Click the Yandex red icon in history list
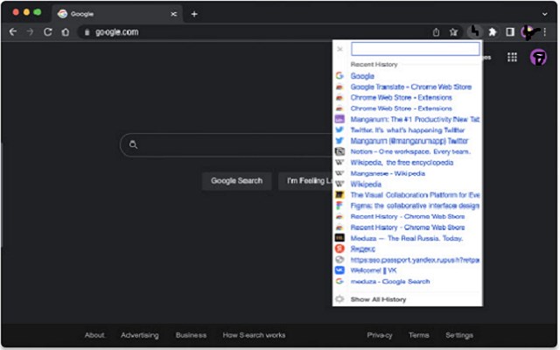 pos(339,248)
